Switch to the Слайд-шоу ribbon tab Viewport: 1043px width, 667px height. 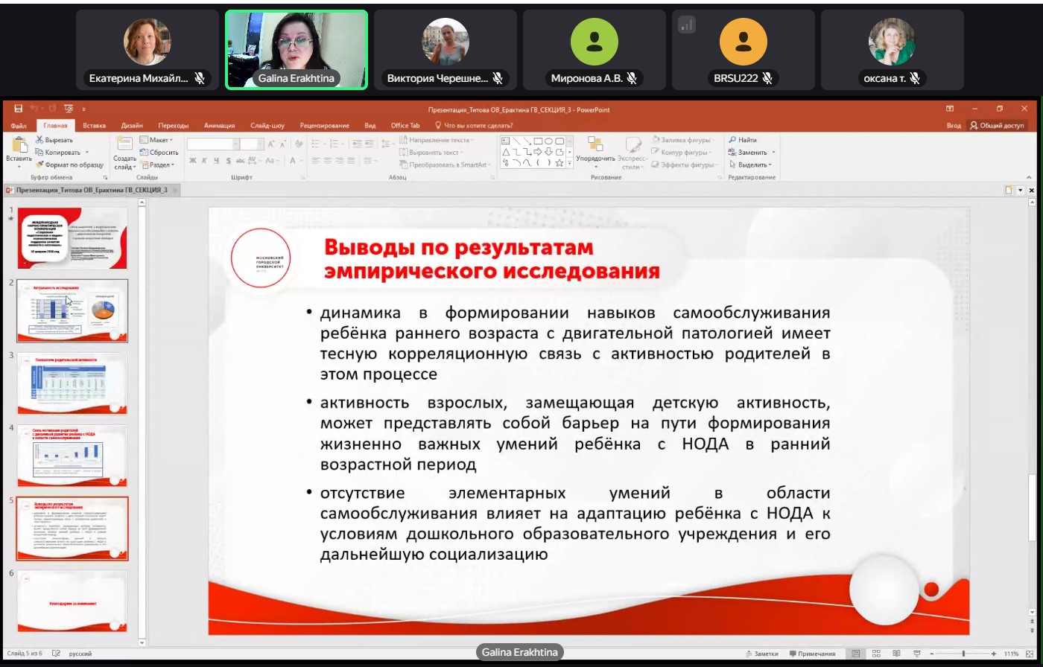coord(267,126)
